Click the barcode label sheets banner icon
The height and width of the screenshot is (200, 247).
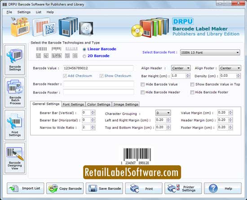44,27
